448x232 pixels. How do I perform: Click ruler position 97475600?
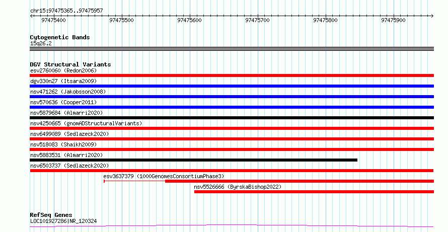pos(189,20)
